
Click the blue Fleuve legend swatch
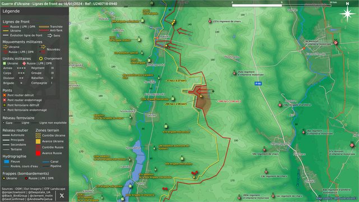[x=6, y=162]
